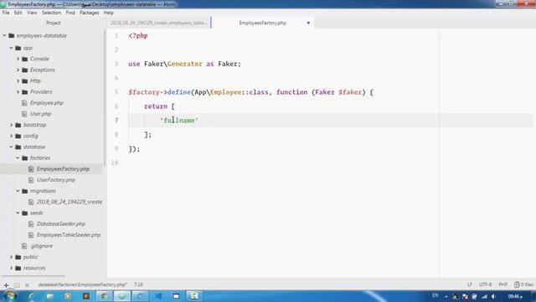
Task: Click the tree view horizontal scrollbar
Action: (x=33, y=276)
